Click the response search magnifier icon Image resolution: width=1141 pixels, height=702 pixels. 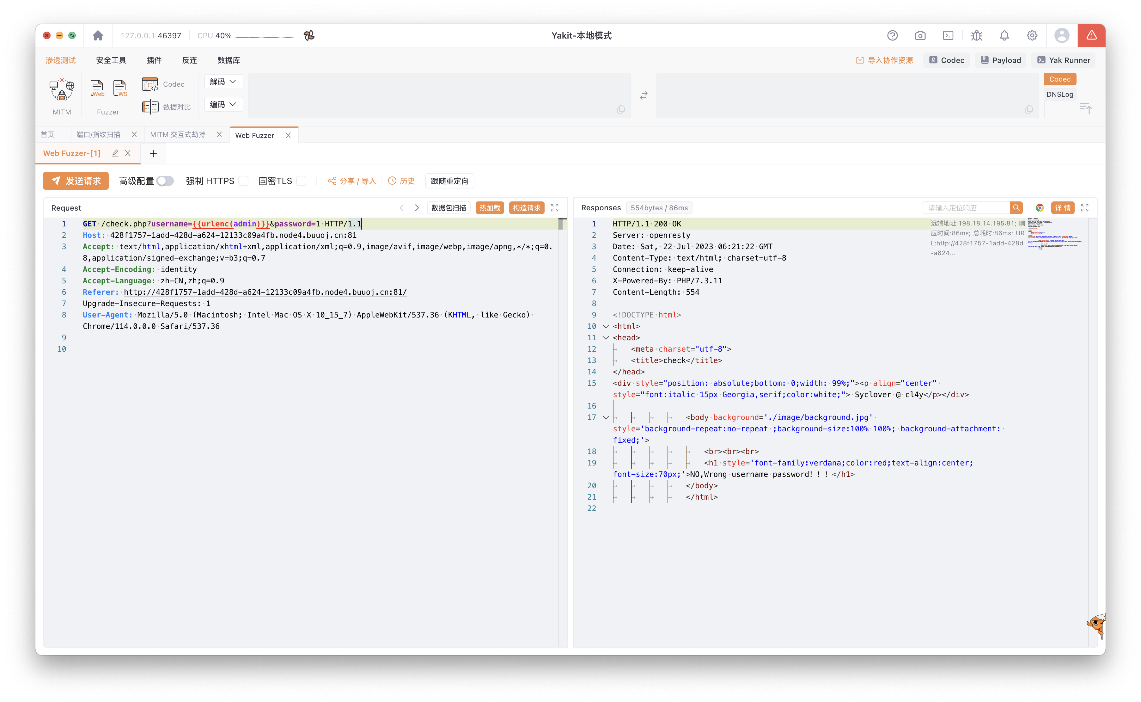click(1016, 208)
